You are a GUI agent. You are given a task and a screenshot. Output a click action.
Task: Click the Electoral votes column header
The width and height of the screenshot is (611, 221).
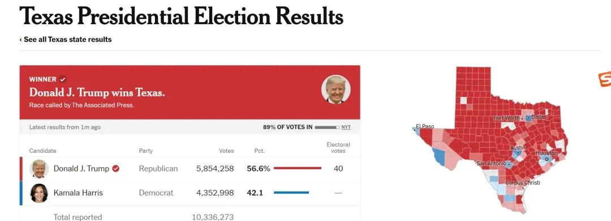tap(338, 148)
